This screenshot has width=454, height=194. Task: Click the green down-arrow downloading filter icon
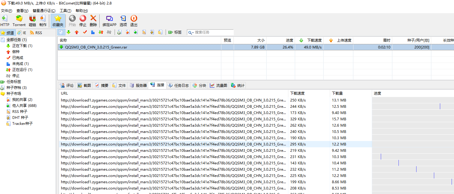pyautogui.click(x=69, y=32)
